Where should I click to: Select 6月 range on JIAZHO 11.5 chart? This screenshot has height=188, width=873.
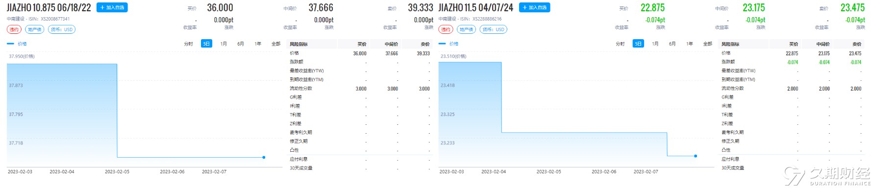pyautogui.click(x=673, y=44)
